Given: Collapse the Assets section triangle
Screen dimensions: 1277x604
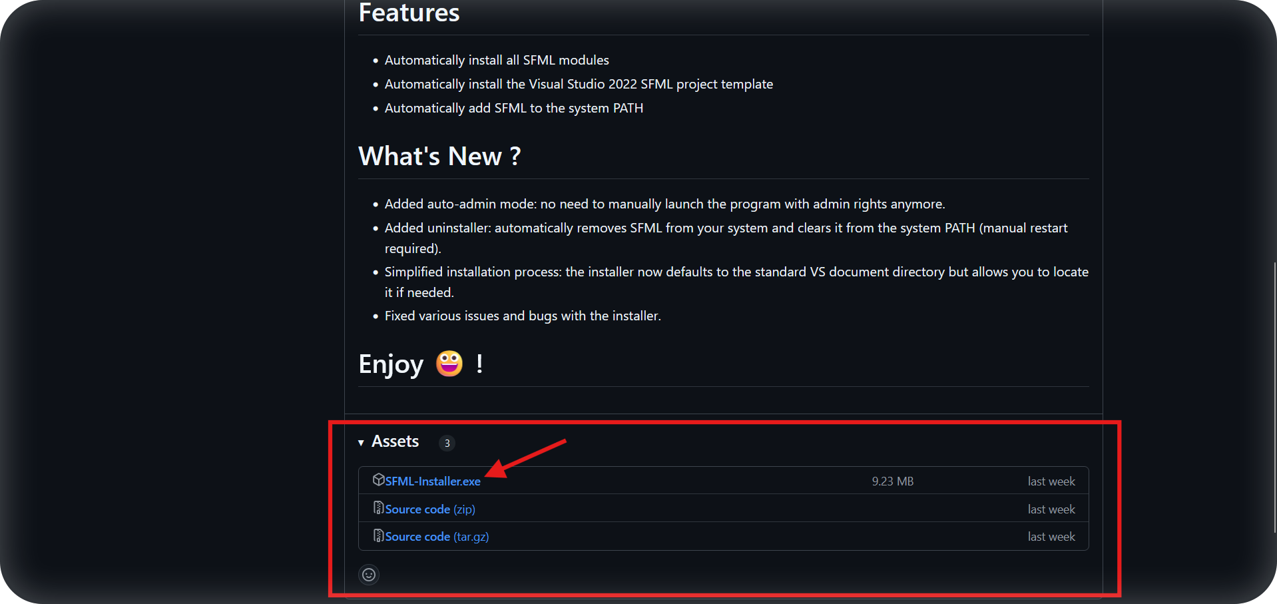Looking at the screenshot, I should pyautogui.click(x=361, y=443).
